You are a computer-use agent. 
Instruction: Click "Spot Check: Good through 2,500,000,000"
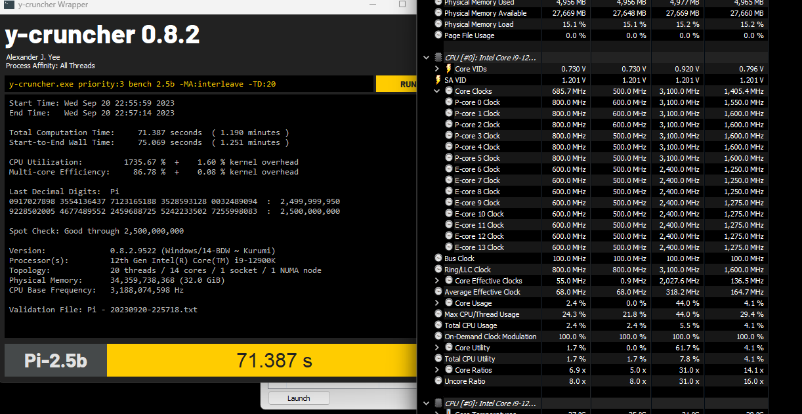coord(96,231)
